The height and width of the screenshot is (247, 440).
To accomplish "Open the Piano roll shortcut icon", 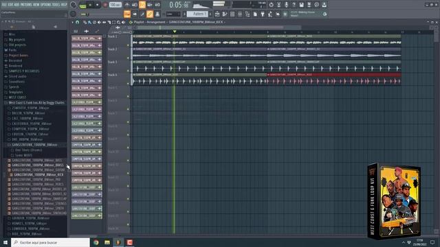I will 225,14.
